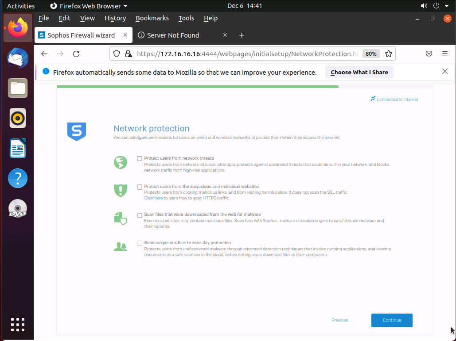Expand the system tray power menu arrow
The height and width of the screenshot is (341, 456).
(x=447, y=6)
